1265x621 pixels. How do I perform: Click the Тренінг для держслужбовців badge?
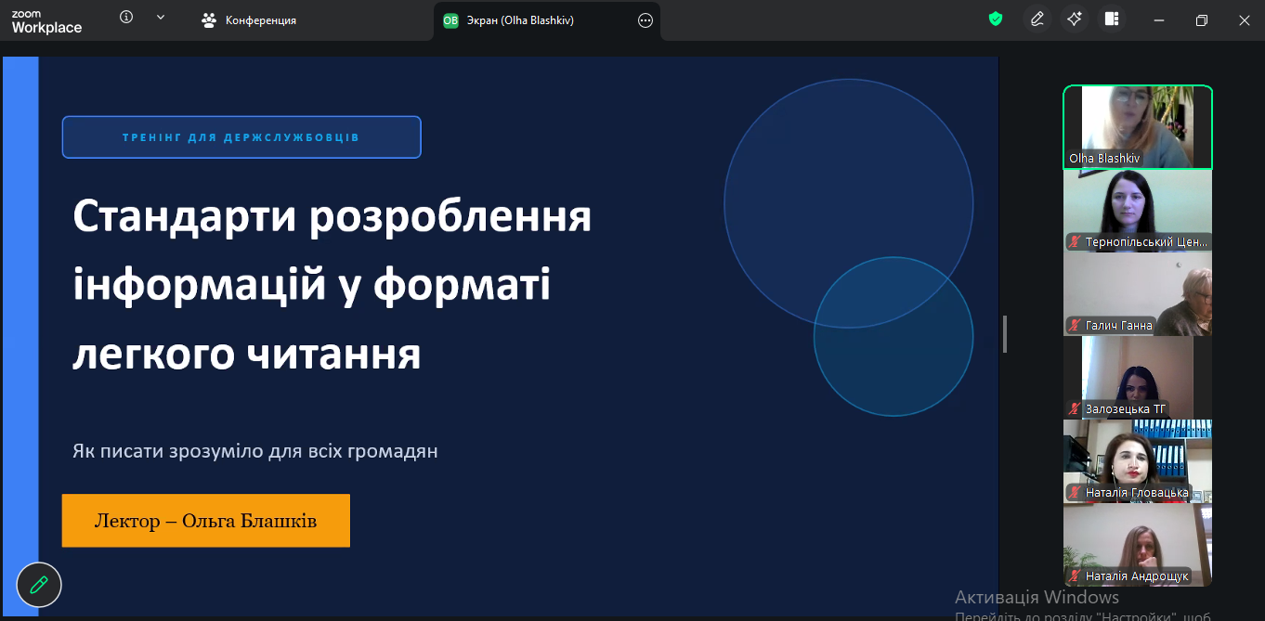pyautogui.click(x=241, y=137)
